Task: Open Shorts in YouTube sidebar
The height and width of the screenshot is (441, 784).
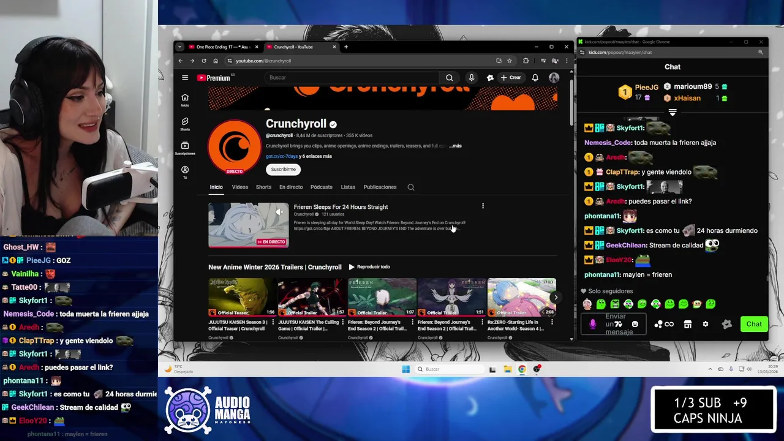Action: 185,124
